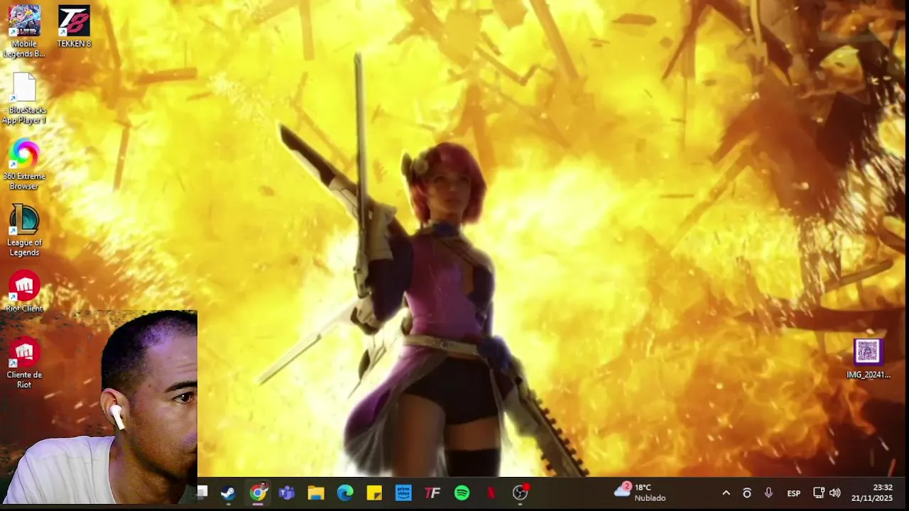Open File Explorer from the taskbar
Viewport: 909px width, 511px height.
point(316,493)
